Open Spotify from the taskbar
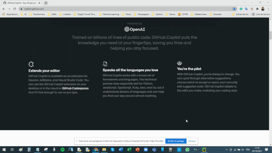The image size is (272, 153). 63,150
